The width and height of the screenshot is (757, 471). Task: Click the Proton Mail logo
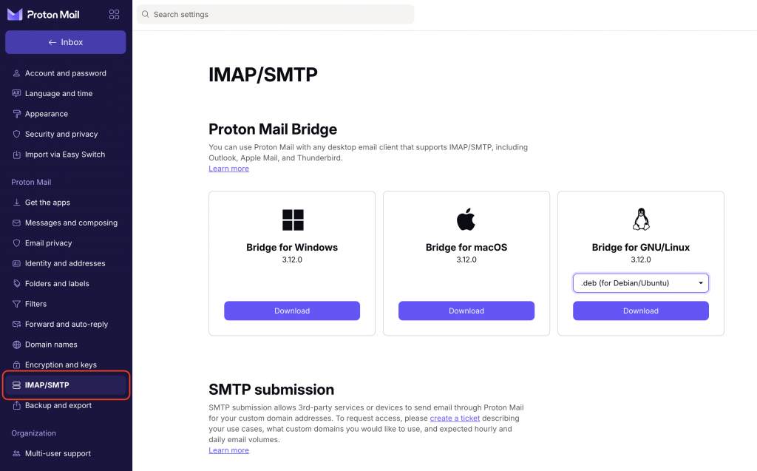(42, 14)
